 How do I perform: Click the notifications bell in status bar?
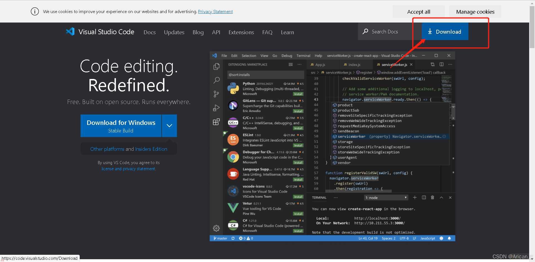449,238
